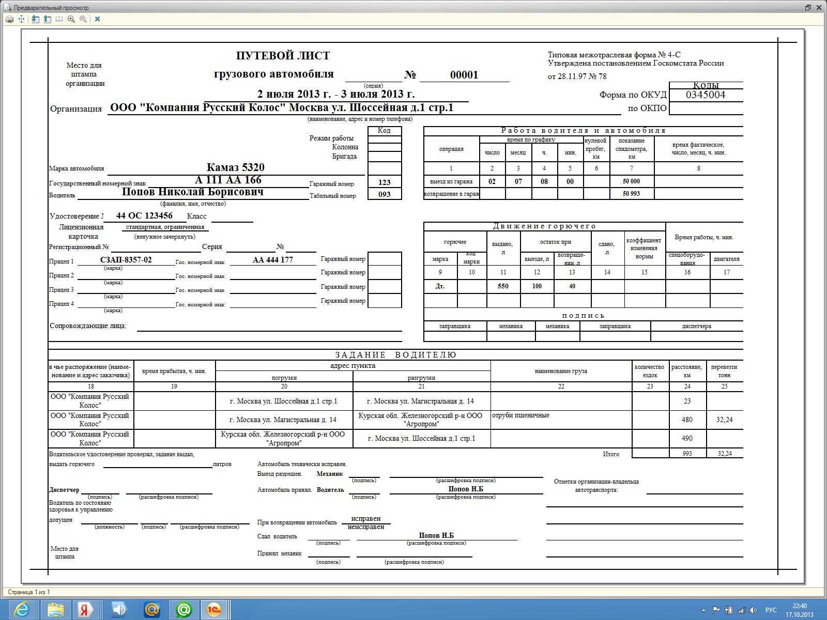This screenshot has width=827, height=620.
Task: Click 'Автомобиль технически исправен.' line
Action: [302, 464]
